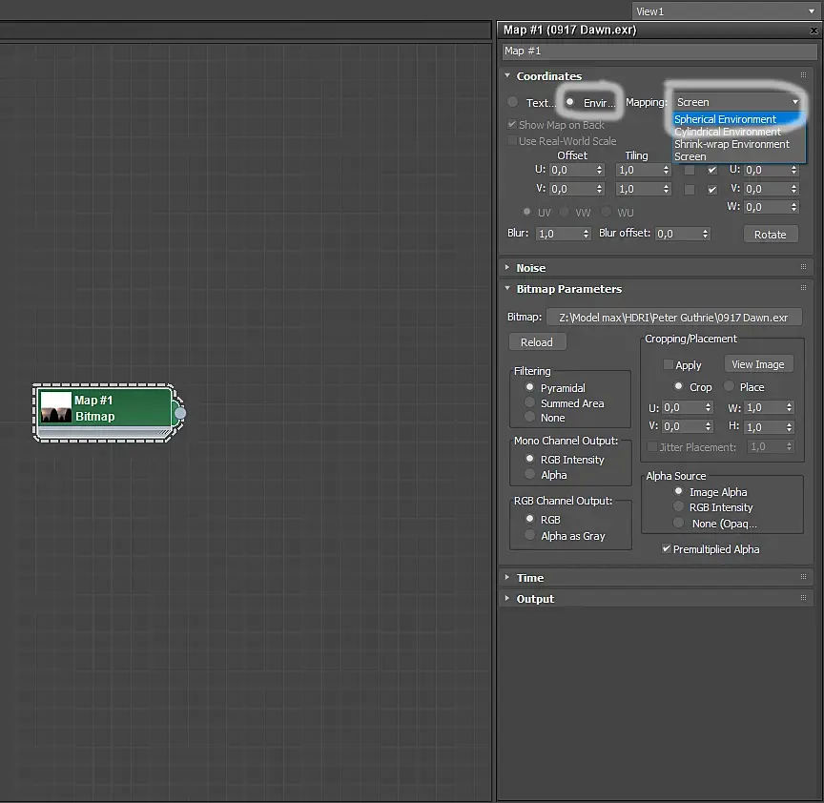Click the Reload bitmap button
This screenshot has width=824, height=803.
tap(537, 342)
